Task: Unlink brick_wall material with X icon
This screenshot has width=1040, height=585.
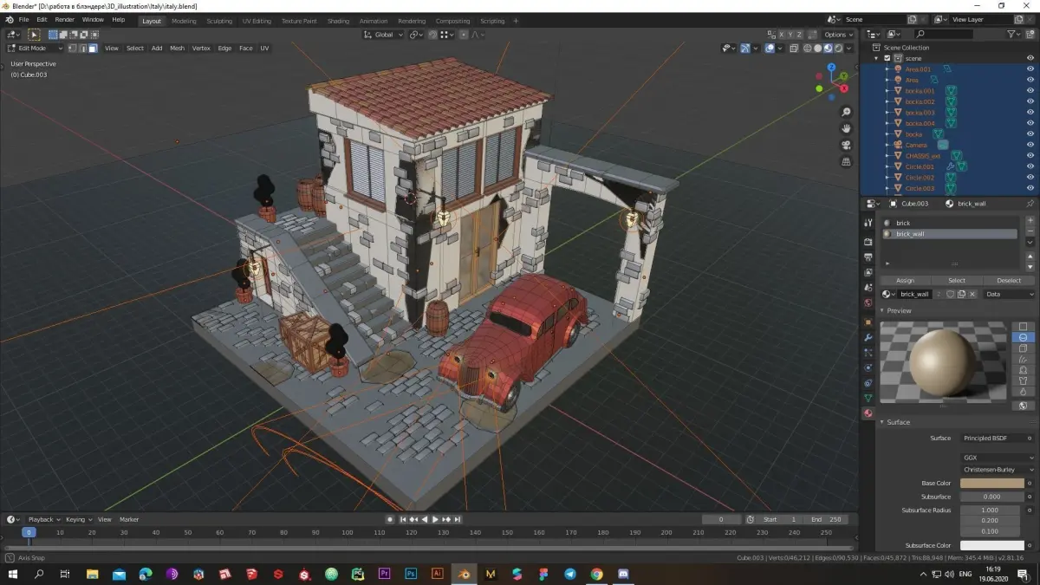Action: (x=972, y=294)
